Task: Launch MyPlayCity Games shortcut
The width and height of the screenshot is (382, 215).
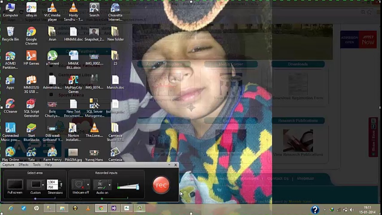Action: point(73,84)
